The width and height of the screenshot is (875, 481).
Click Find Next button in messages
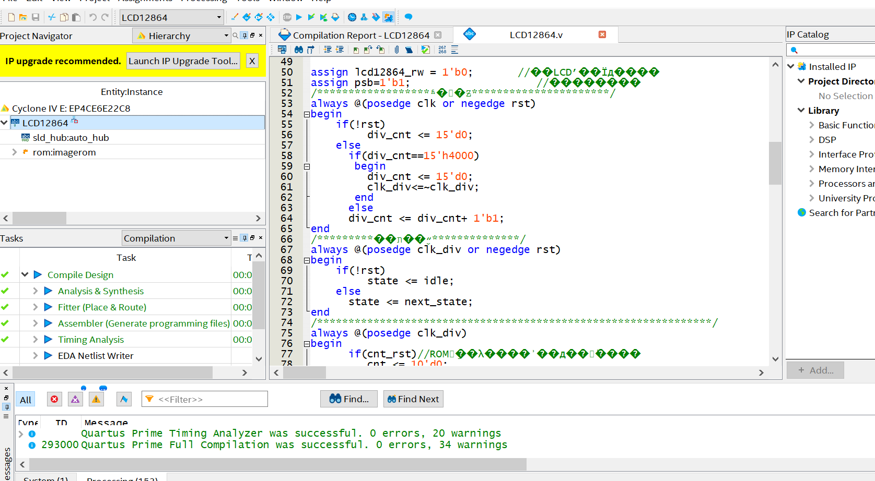coord(413,399)
